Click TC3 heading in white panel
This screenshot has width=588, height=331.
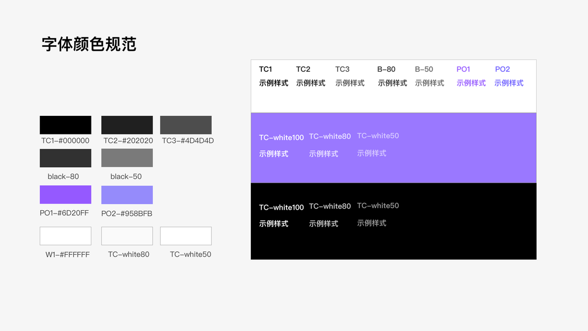coord(342,70)
